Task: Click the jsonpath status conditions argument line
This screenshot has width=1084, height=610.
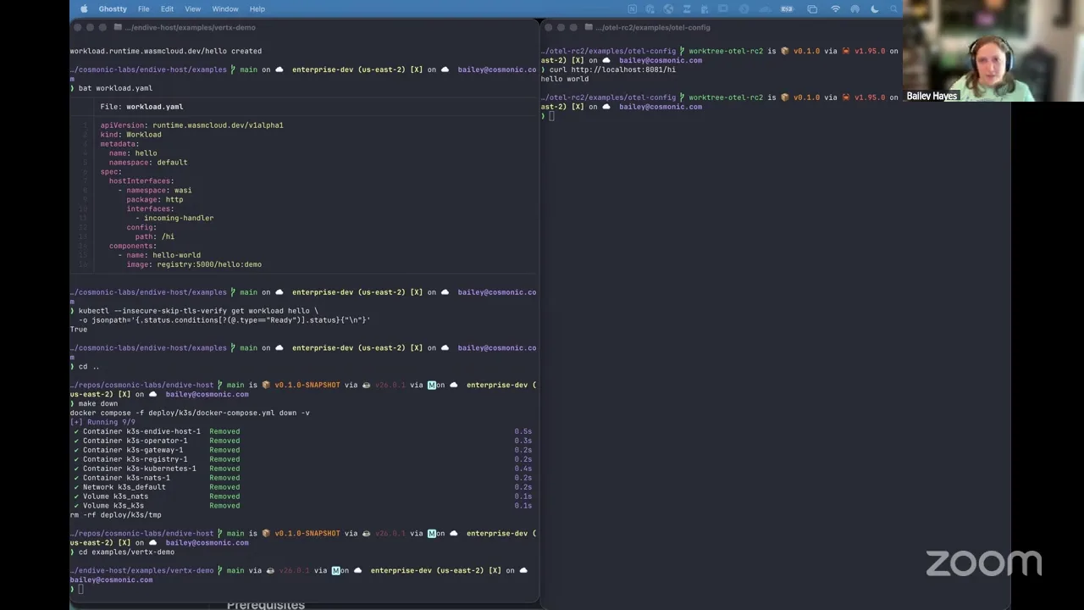Action: [224, 320]
